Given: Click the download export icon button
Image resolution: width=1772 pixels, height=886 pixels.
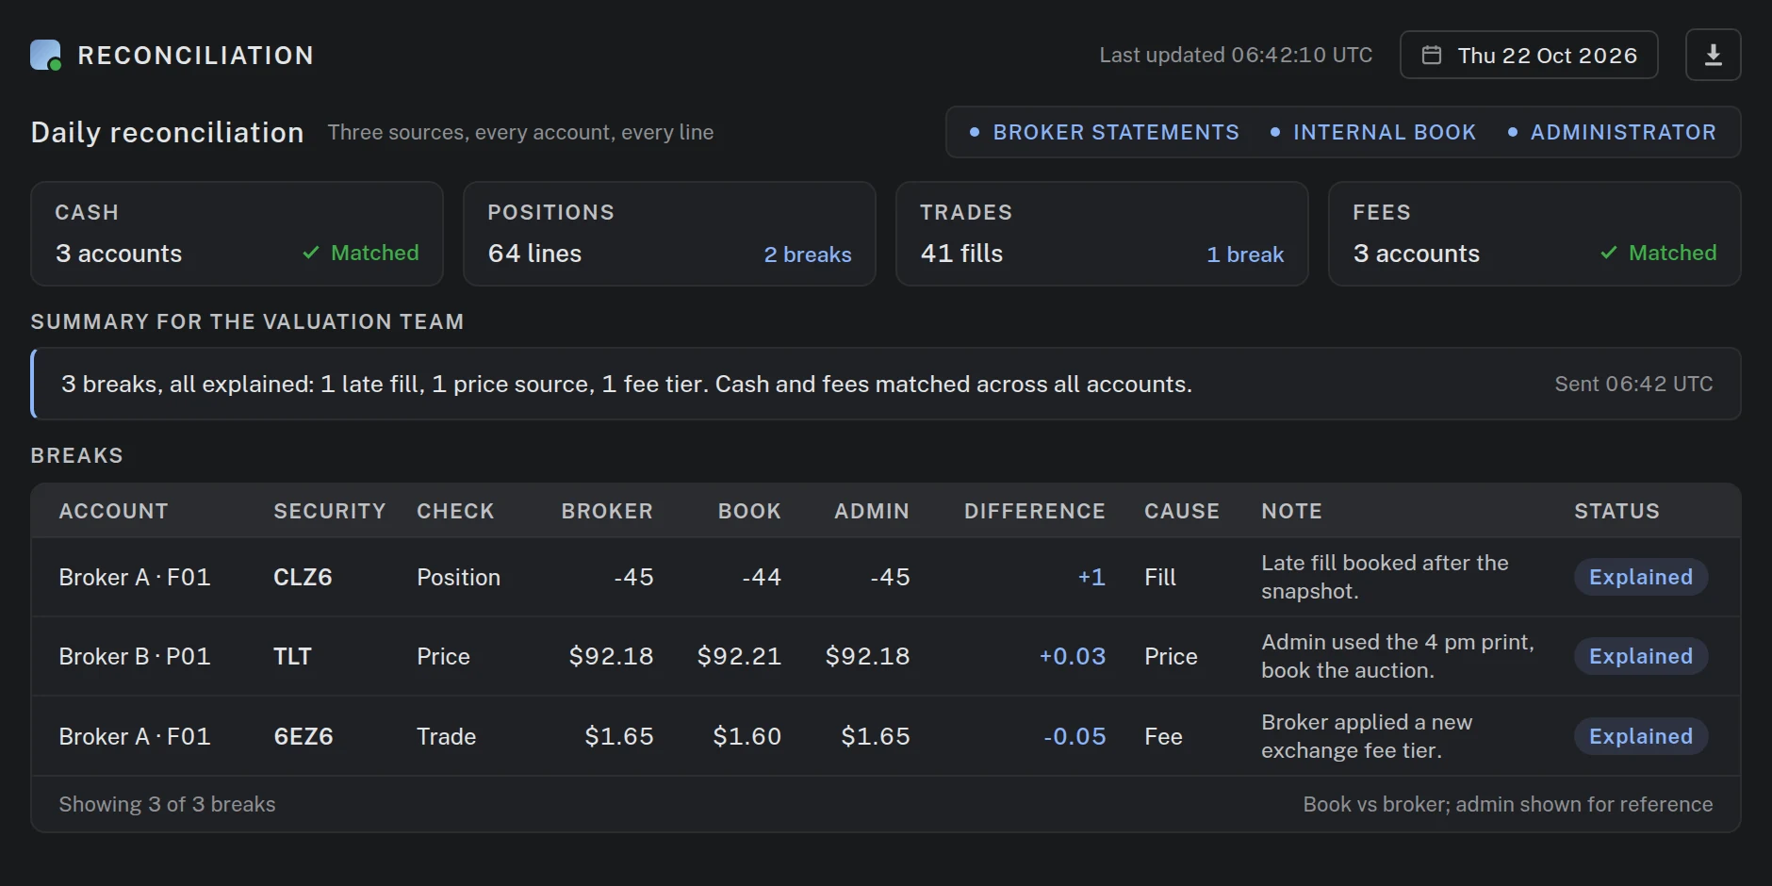Looking at the screenshot, I should click(x=1713, y=55).
